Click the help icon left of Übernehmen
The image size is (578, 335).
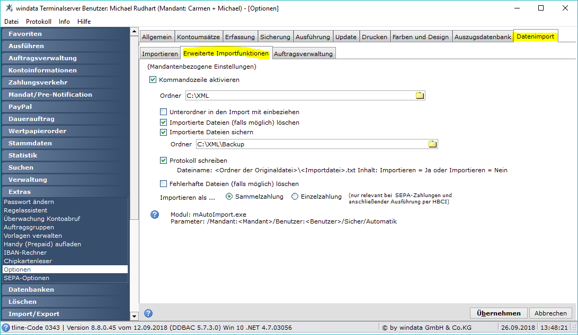[148, 313]
